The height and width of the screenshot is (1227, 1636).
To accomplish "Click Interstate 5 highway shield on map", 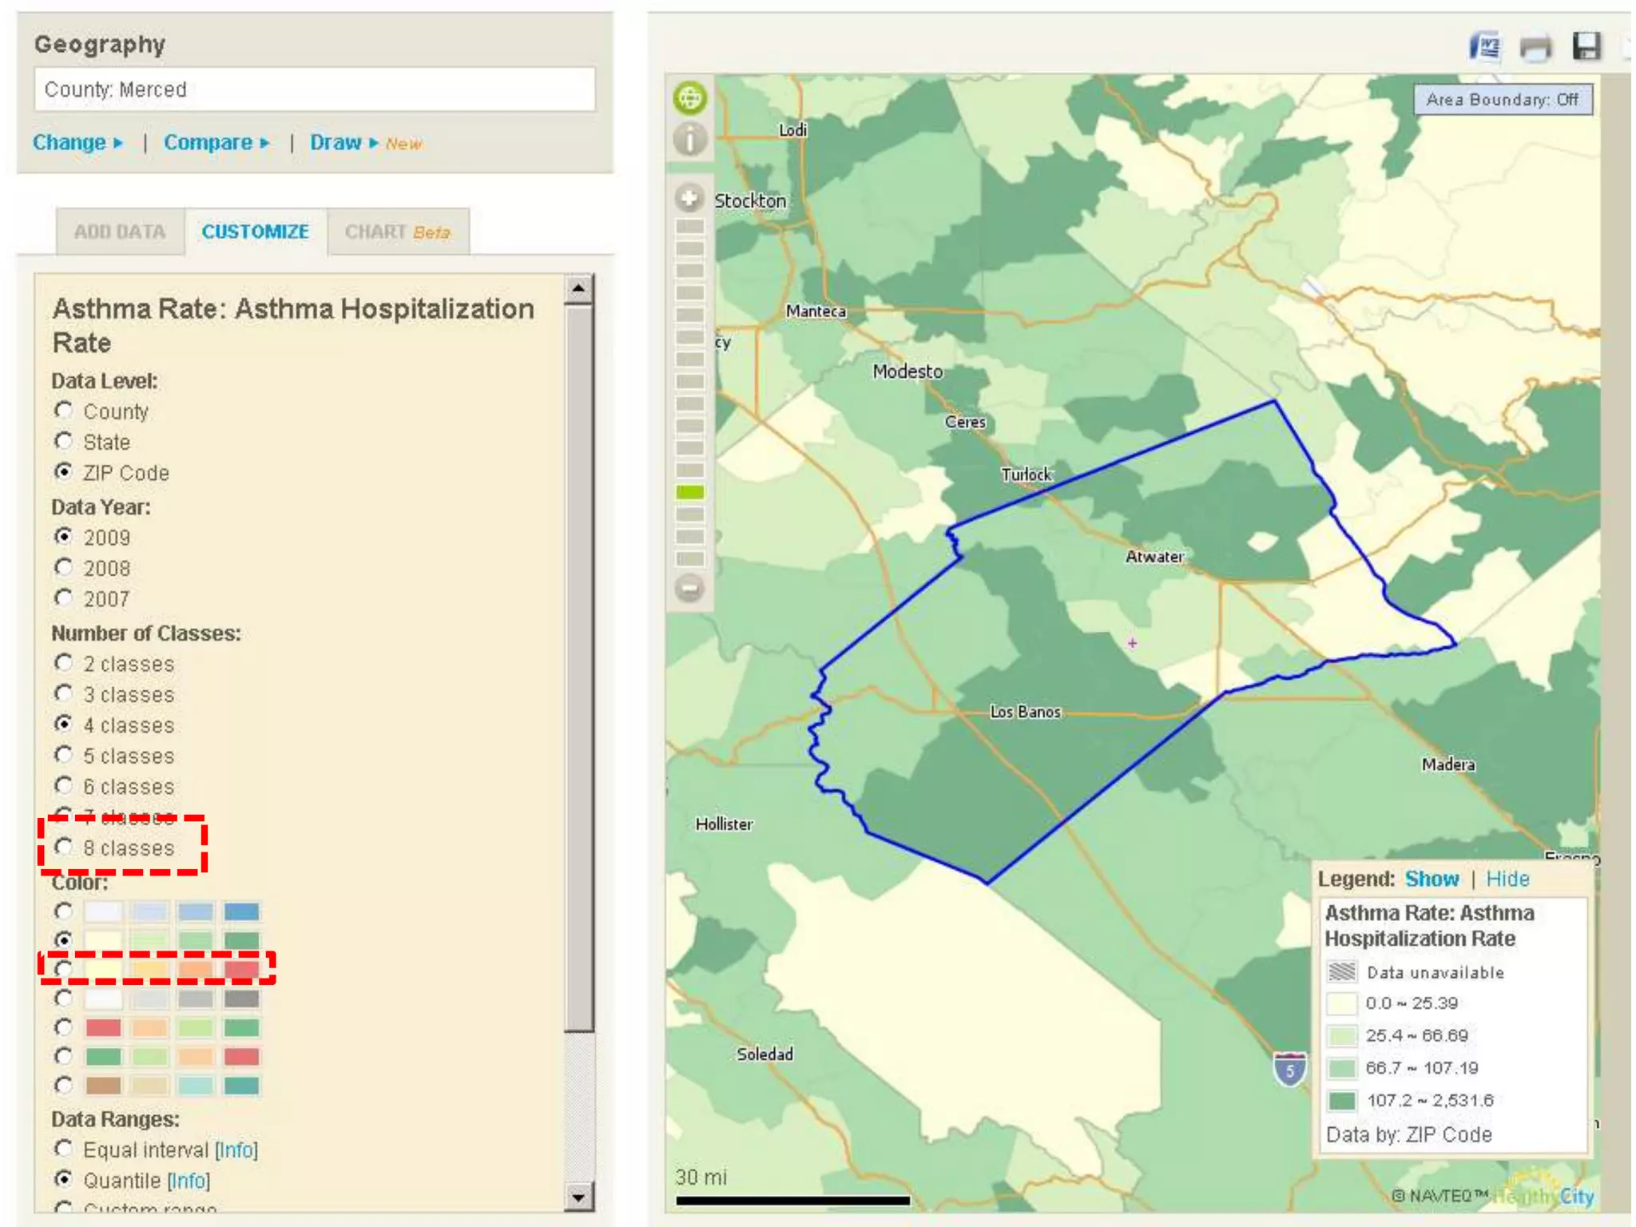I will [1289, 1069].
